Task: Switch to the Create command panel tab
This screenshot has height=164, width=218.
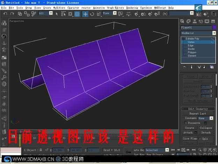Action: 182,21
